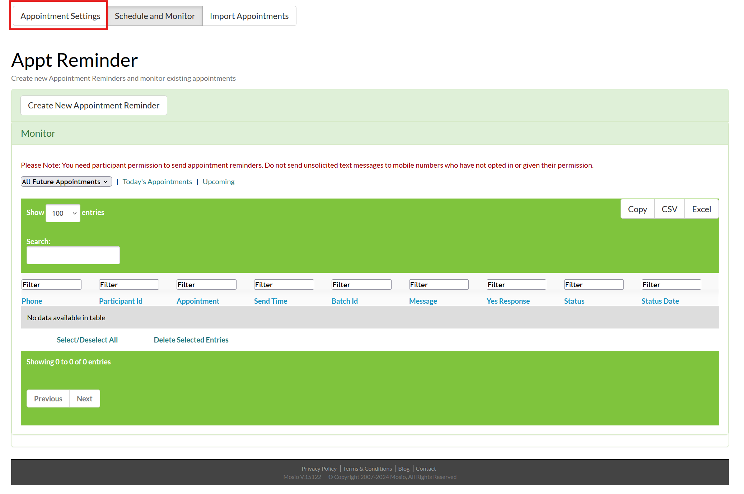Screen dimensions: 744x494
Task: Click Create New Appointment Reminder button
Action: [x=94, y=105]
